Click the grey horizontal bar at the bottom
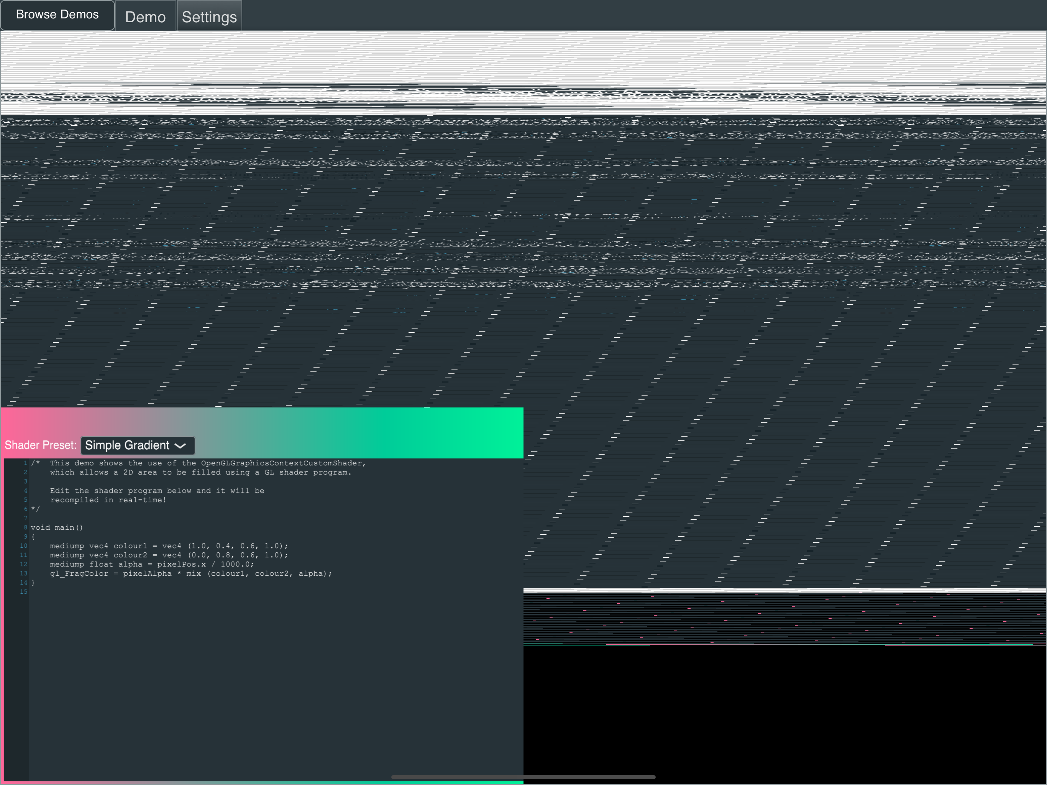 [523, 777]
